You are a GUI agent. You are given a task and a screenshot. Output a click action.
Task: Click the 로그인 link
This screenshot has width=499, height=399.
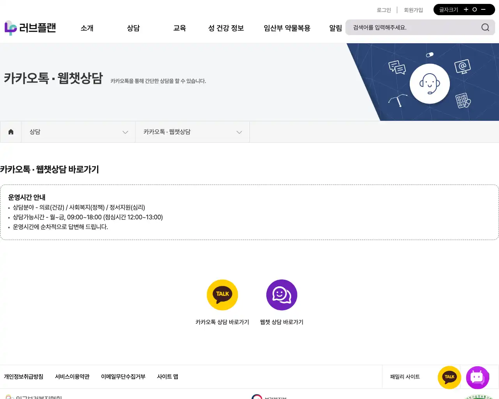click(384, 10)
